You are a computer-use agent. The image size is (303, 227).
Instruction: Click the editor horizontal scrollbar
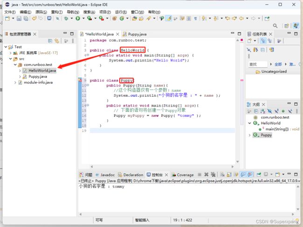(x=162, y=167)
